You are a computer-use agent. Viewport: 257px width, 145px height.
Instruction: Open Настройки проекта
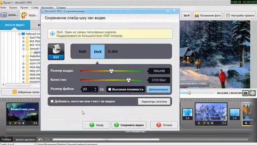pyautogui.click(x=240, y=16)
